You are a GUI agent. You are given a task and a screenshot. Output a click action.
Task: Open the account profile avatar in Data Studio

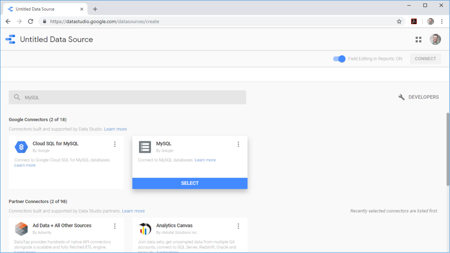(435, 39)
